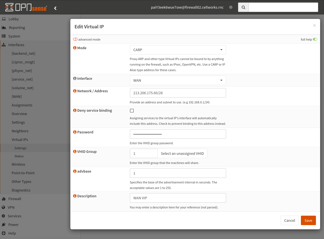Open the Mode dropdown showing CARP

tap(178, 49)
